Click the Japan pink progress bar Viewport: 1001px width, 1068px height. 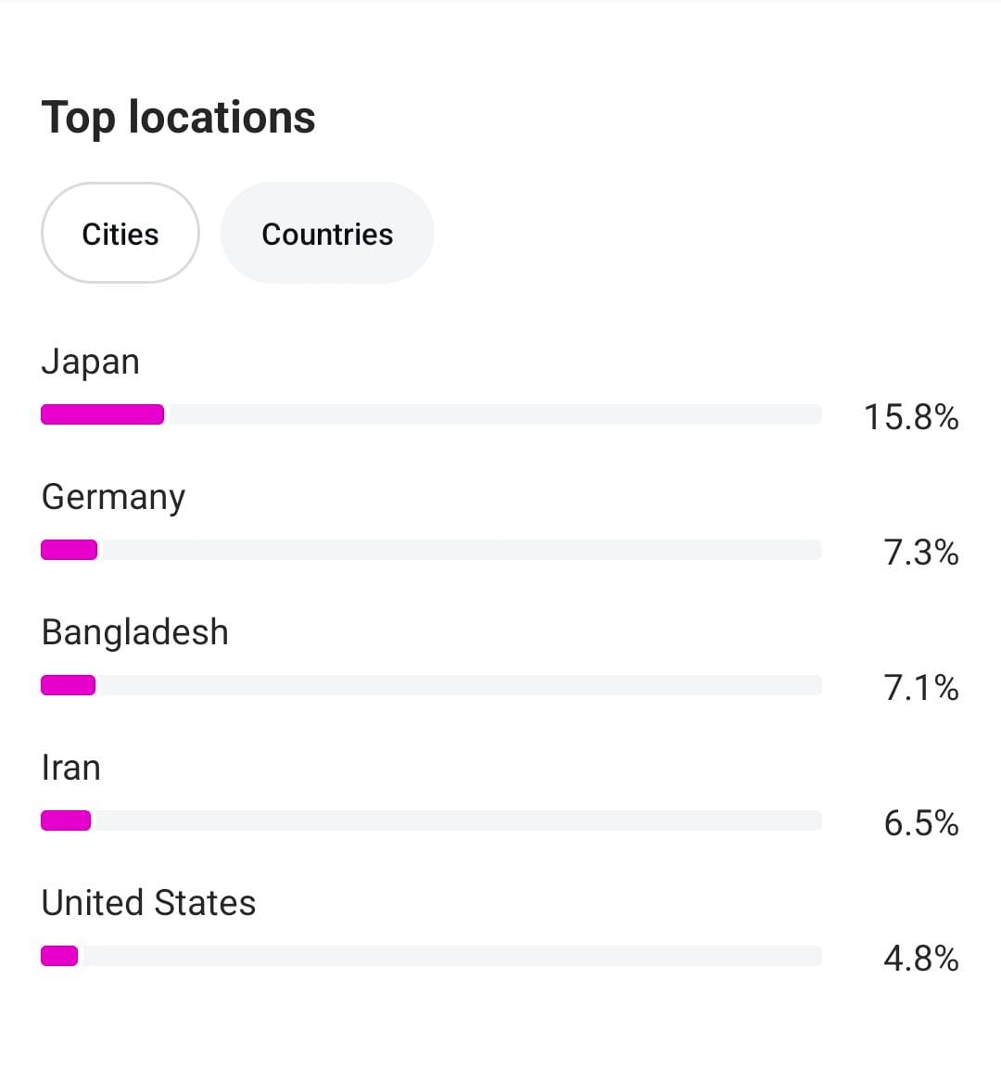click(102, 414)
